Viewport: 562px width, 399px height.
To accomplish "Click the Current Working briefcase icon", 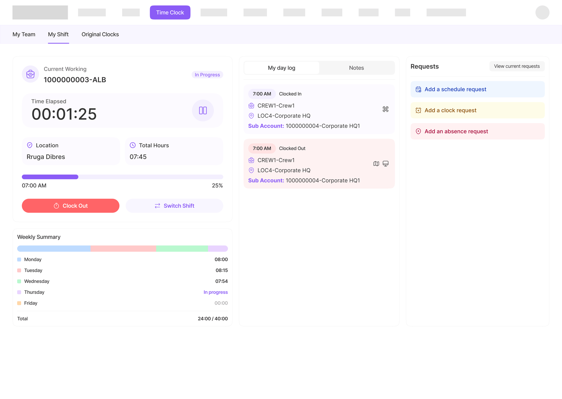I will [x=30, y=74].
